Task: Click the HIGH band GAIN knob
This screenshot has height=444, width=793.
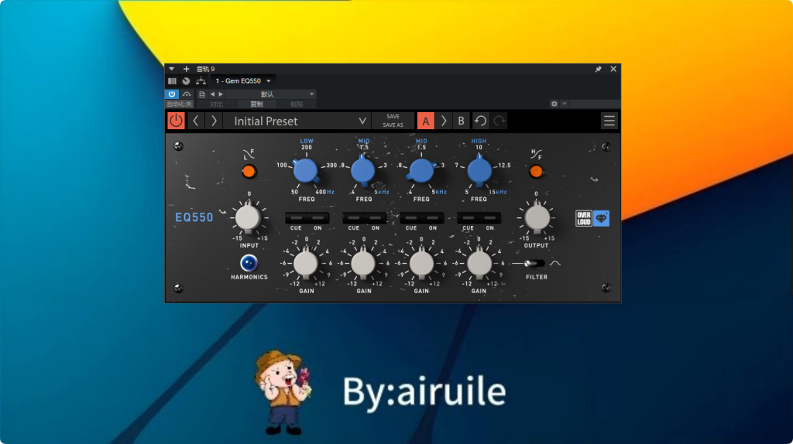Action: tap(479, 264)
